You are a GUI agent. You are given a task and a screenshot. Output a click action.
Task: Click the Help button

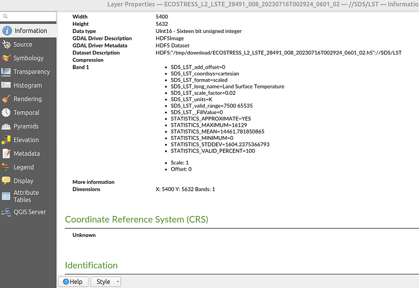[x=72, y=282]
